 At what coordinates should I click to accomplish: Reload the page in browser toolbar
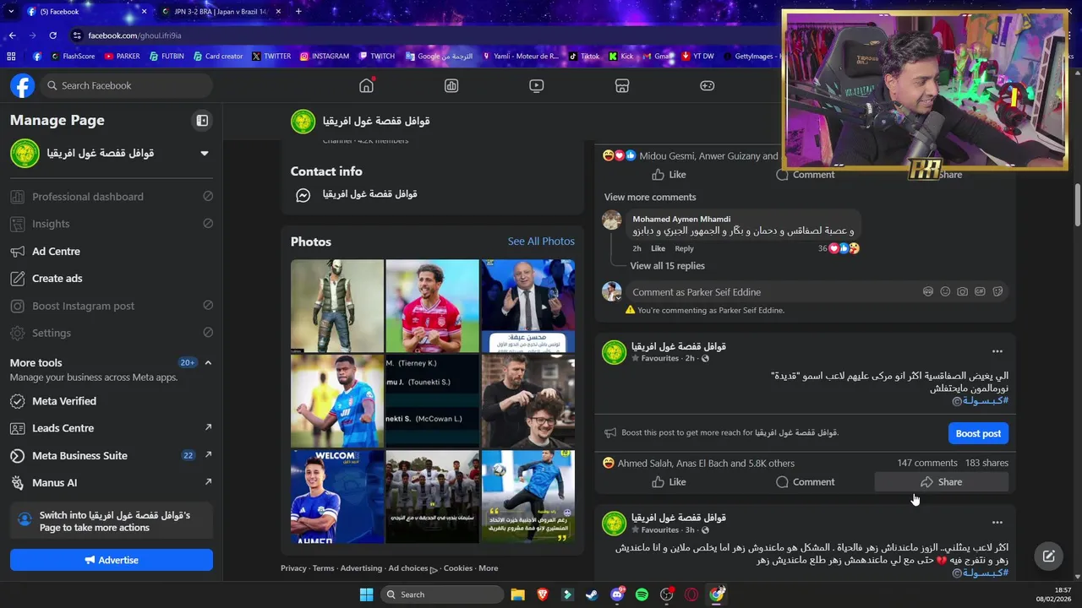tap(52, 35)
